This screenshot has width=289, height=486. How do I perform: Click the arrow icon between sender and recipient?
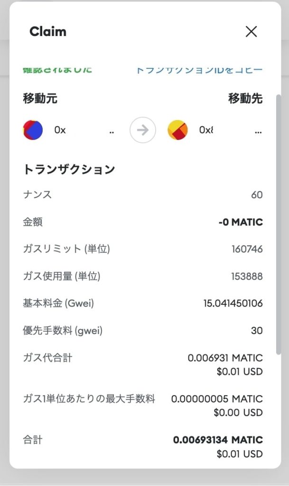tap(143, 130)
